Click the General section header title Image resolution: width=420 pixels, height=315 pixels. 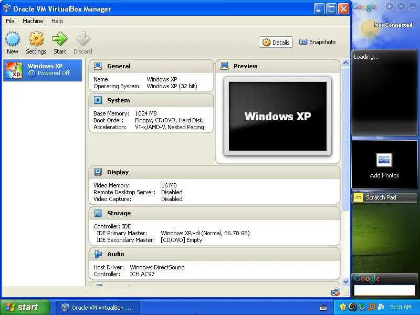(x=119, y=66)
